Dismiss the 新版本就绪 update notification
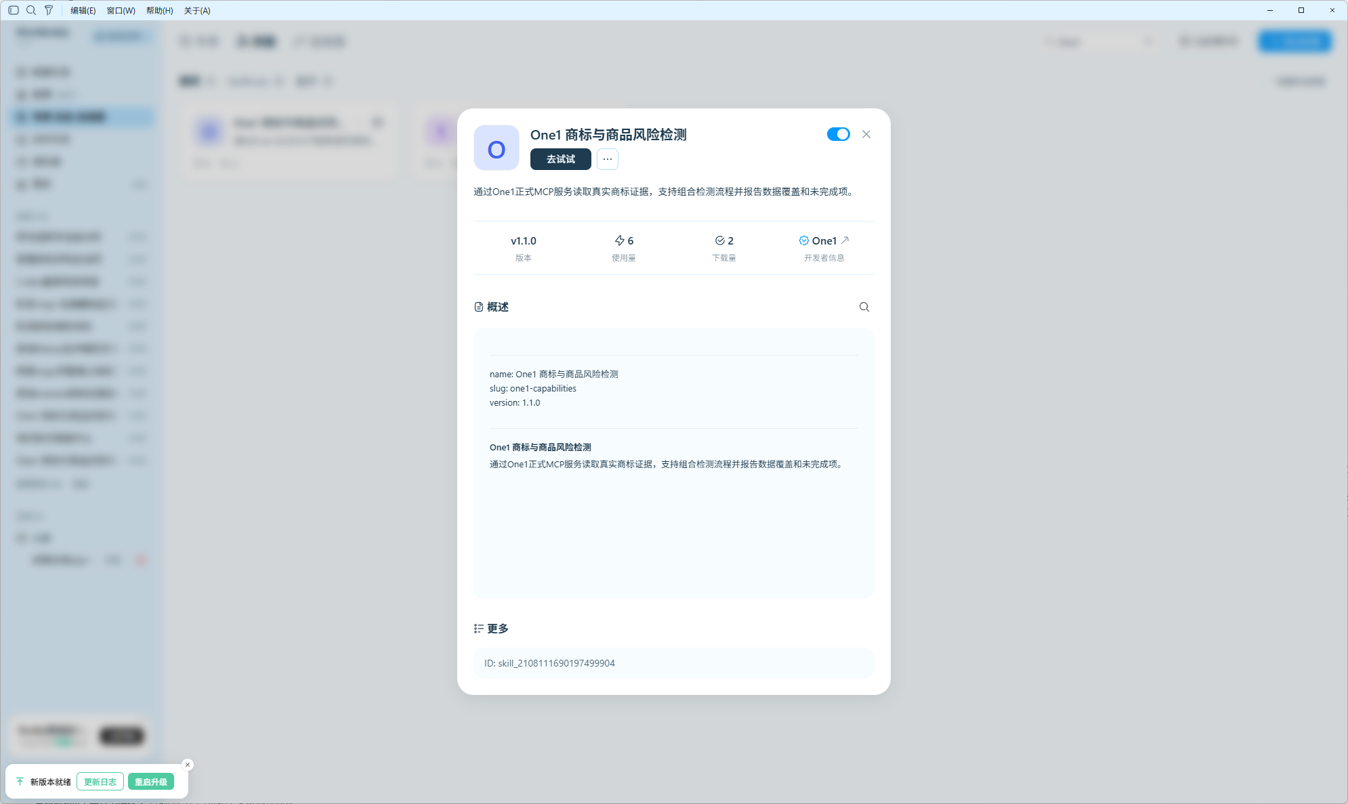Viewport: 1348px width, 804px height. [x=188, y=765]
